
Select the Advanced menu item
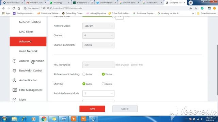point(28,41)
